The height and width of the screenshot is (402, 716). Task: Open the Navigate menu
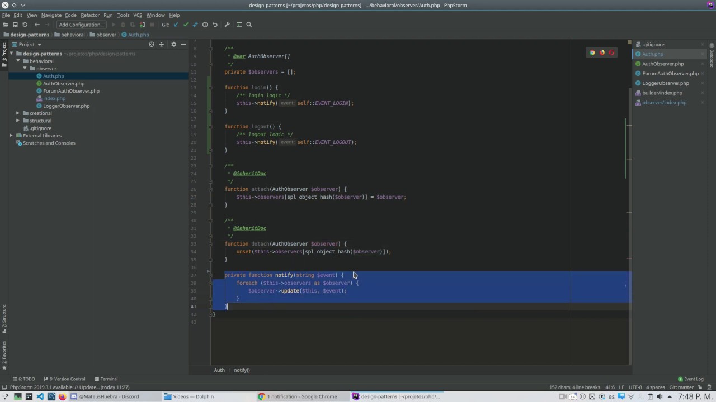51,15
